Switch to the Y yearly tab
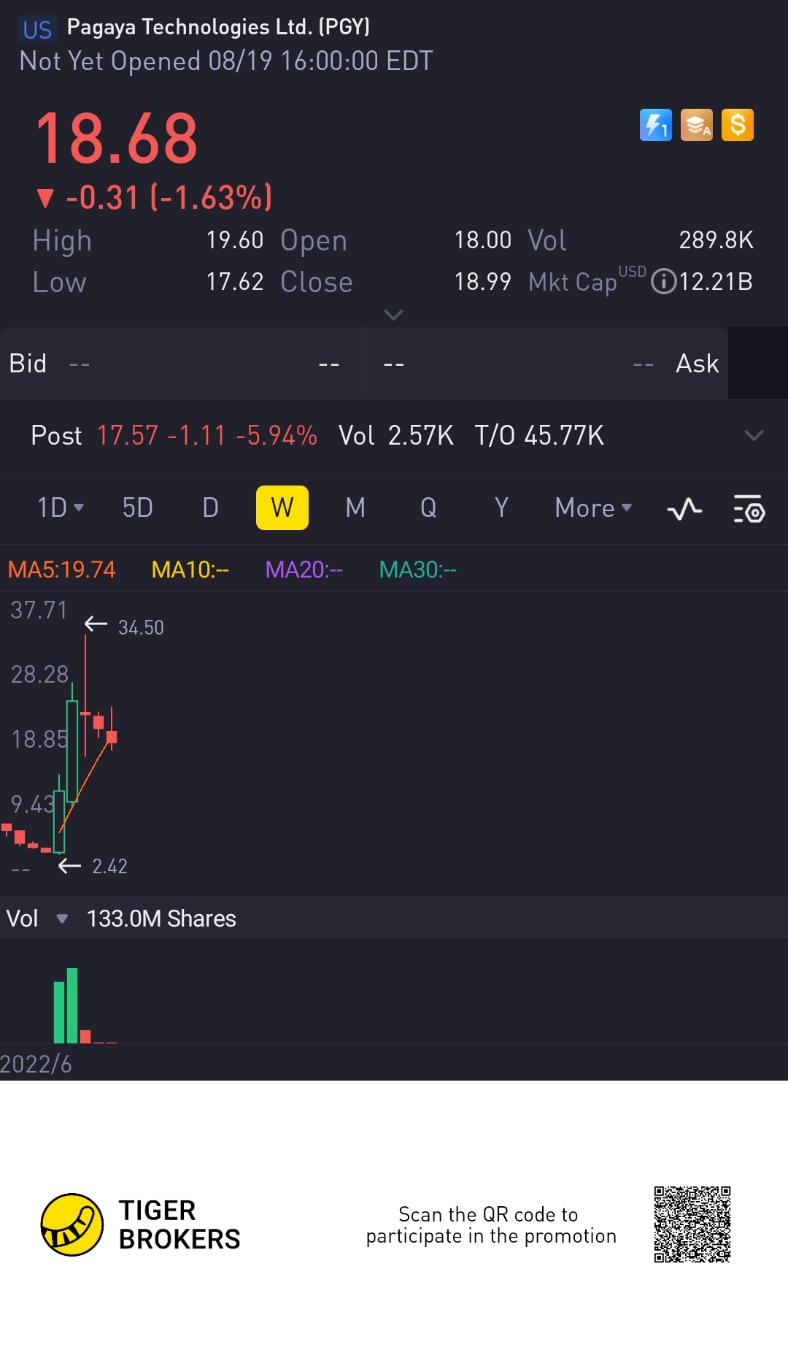Screen dimensions: 788x1369 501,507
